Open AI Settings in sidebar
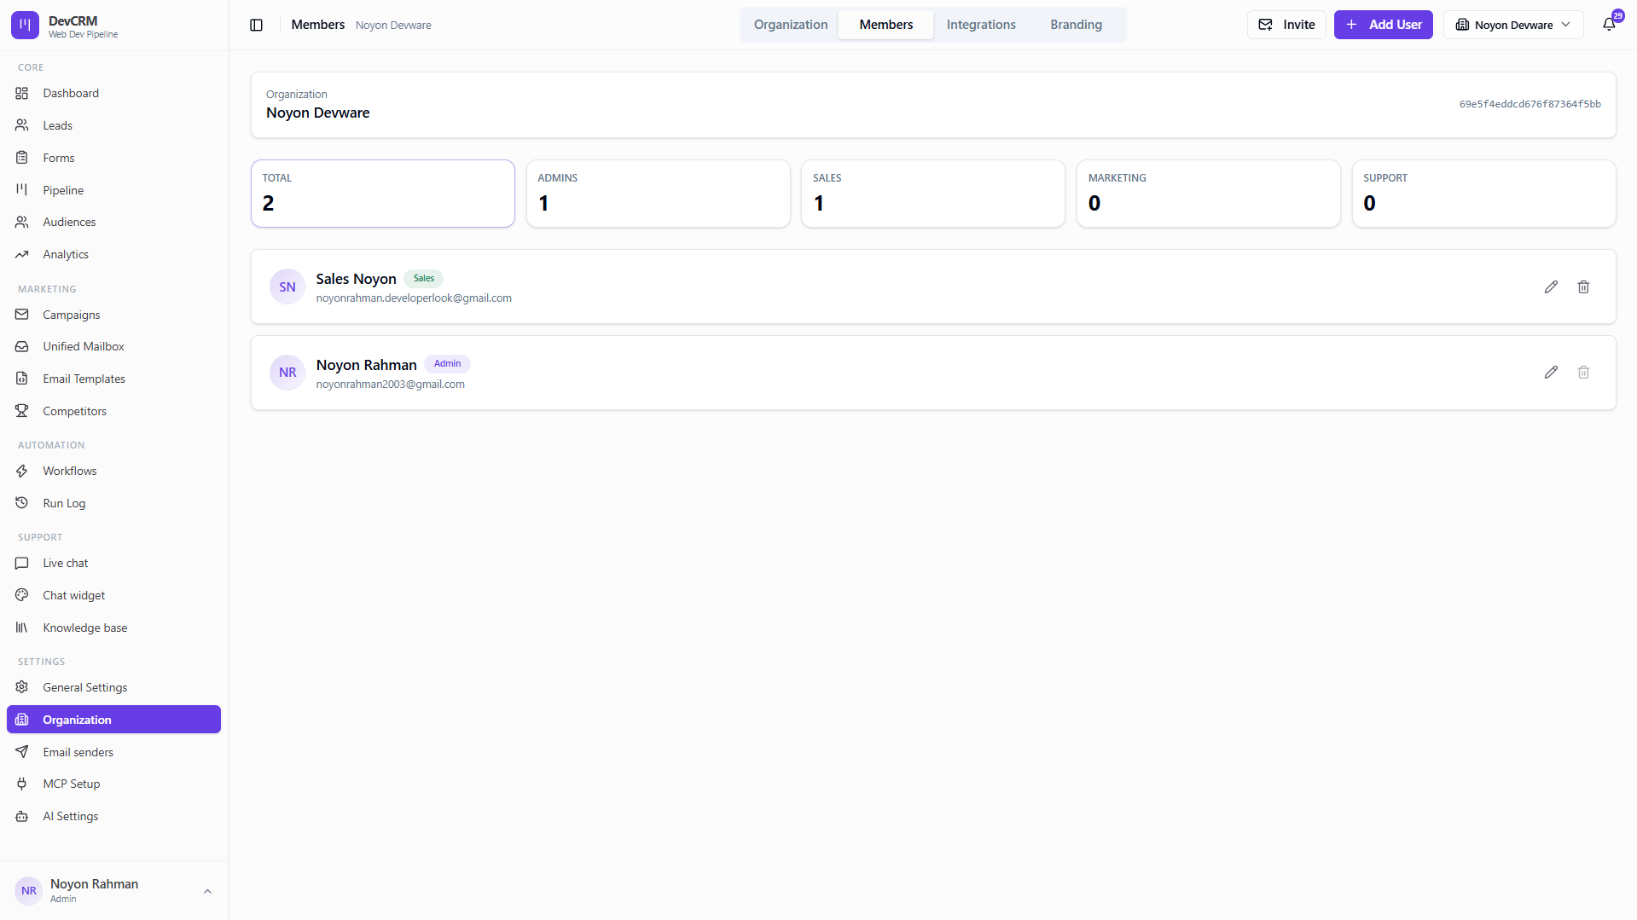 click(113, 816)
